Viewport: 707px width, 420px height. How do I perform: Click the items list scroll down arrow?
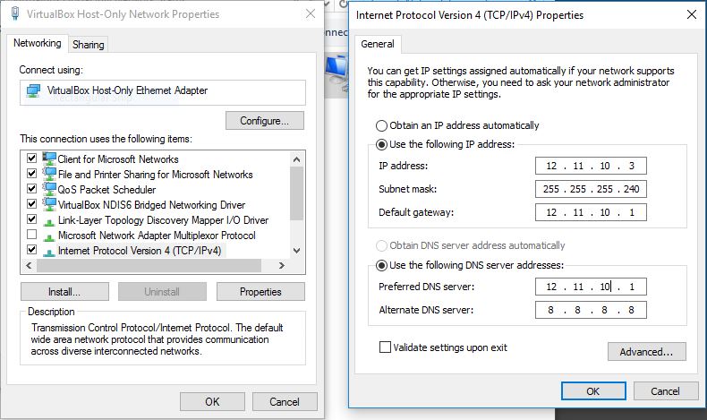pyautogui.click(x=296, y=251)
